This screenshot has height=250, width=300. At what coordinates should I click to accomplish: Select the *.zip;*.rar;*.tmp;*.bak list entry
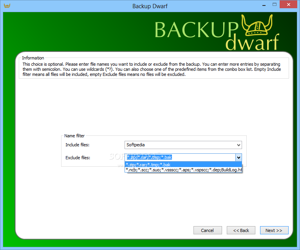pyautogui.click(x=183, y=165)
